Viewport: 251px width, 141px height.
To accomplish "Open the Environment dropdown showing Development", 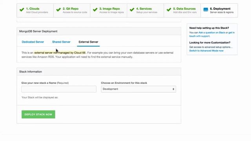I will pos(138,89).
